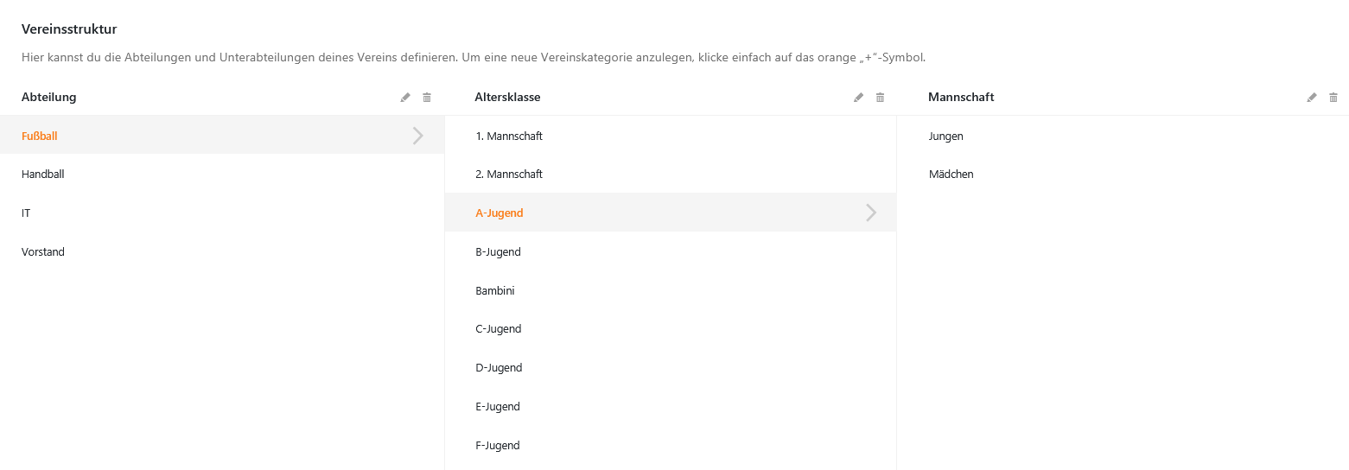1349x470 pixels.
Task: Edit Mannschaft column via pencil icon
Action: click(x=1312, y=98)
